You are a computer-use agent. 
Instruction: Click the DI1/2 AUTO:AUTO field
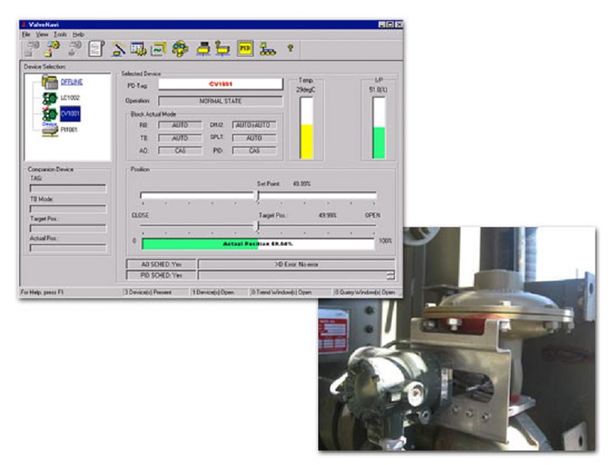pos(254,125)
